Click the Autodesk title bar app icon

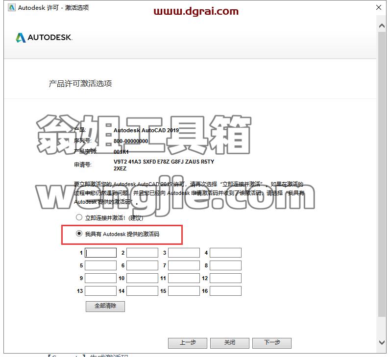point(12,8)
